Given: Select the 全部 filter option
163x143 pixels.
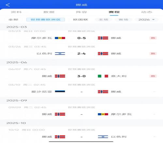Looking at the screenshot, I should pos(13,19).
